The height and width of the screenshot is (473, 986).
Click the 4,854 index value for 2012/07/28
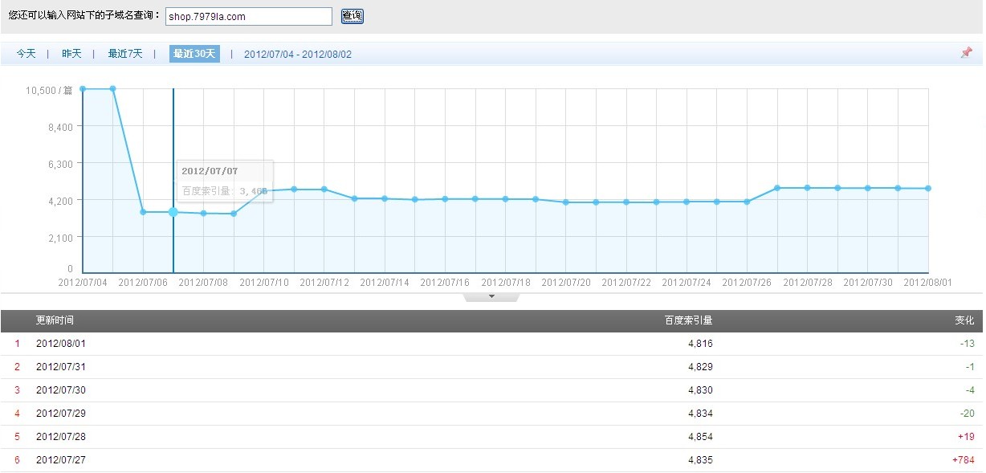coord(700,437)
